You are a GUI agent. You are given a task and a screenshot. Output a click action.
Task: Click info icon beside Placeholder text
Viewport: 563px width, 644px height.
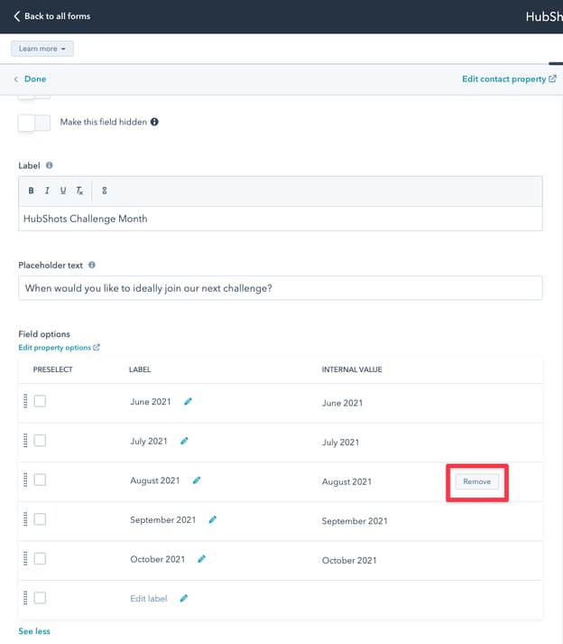pos(92,266)
